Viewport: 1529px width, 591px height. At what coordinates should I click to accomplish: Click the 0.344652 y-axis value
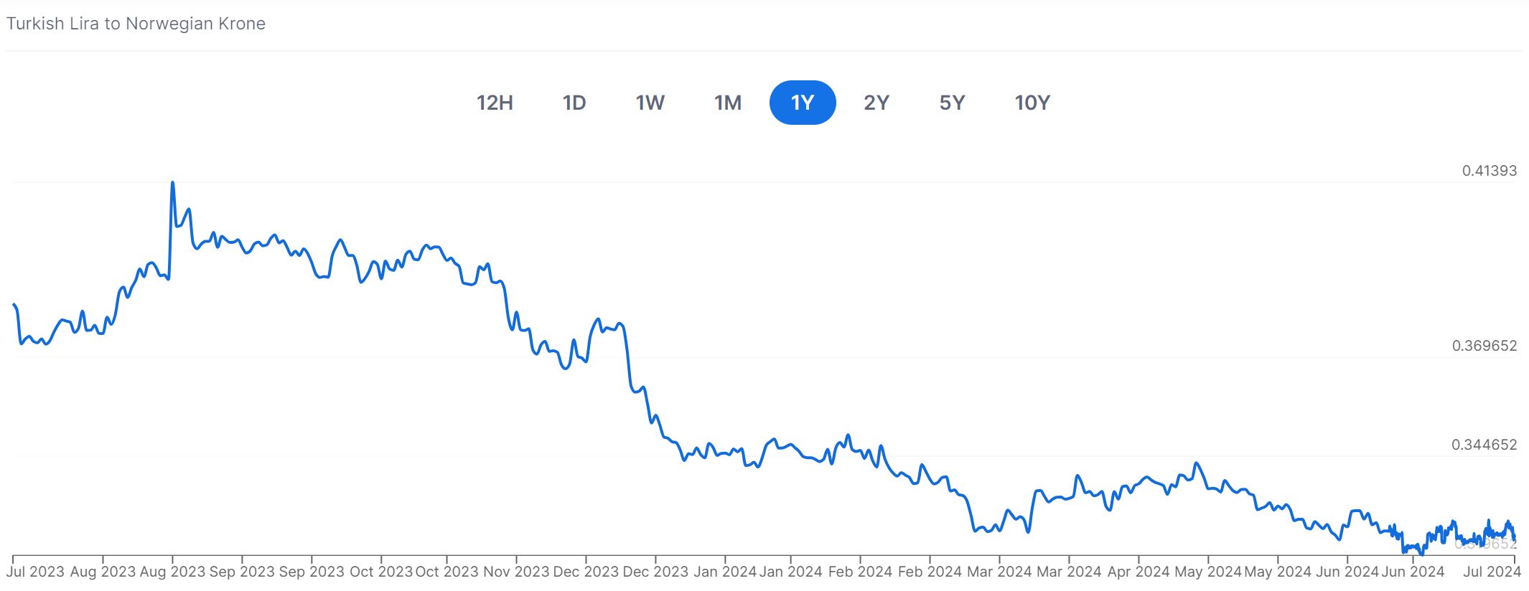[x=1484, y=445]
